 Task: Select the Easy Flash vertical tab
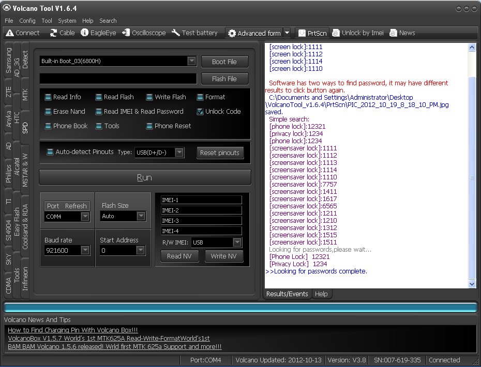pos(17,222)
